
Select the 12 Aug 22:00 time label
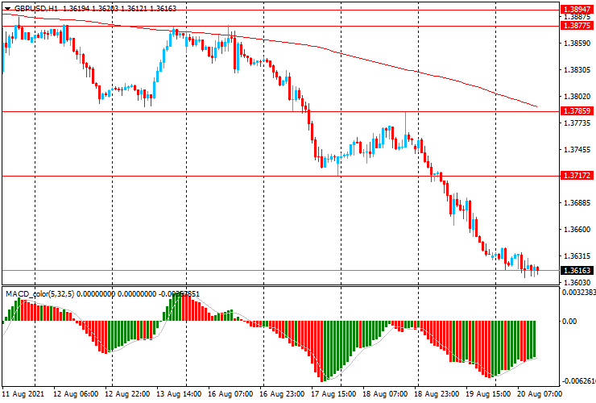click(x=127, y=393)
